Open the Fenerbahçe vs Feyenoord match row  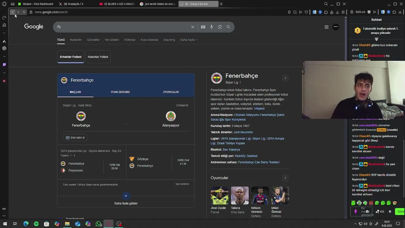[x=91, y=162]
